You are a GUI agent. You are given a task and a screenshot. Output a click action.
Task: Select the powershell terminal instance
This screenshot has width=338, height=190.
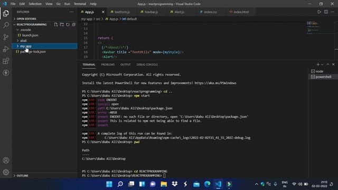coord(323,77)
